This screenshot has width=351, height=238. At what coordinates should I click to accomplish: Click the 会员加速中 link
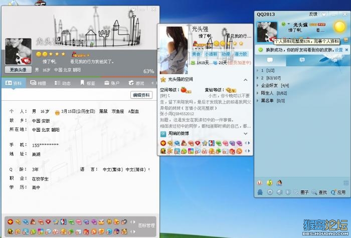pyautogui.click(x=239, y=63)
